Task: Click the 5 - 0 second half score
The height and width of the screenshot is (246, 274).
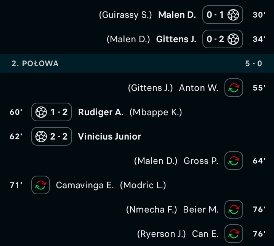Action: (253, 63)
